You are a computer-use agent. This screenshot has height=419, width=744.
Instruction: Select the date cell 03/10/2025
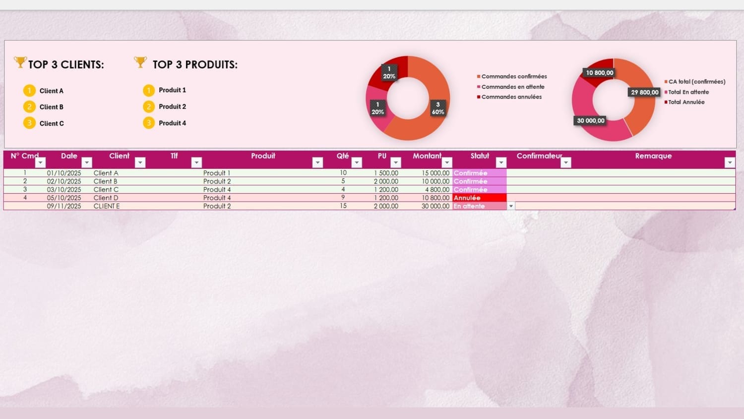coord(64,190)
